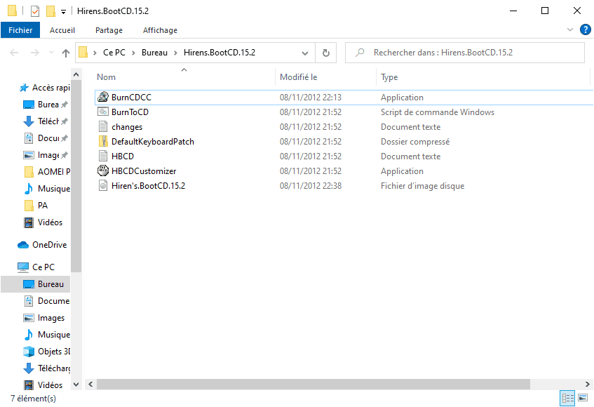Open Bureau under Ce PC
This screenshot has width=594, height=407.
coord(36,284)
